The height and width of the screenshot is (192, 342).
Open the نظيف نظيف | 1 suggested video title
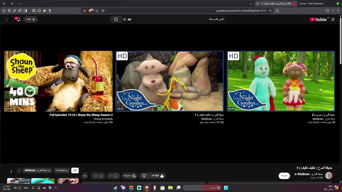click(209, 115)
